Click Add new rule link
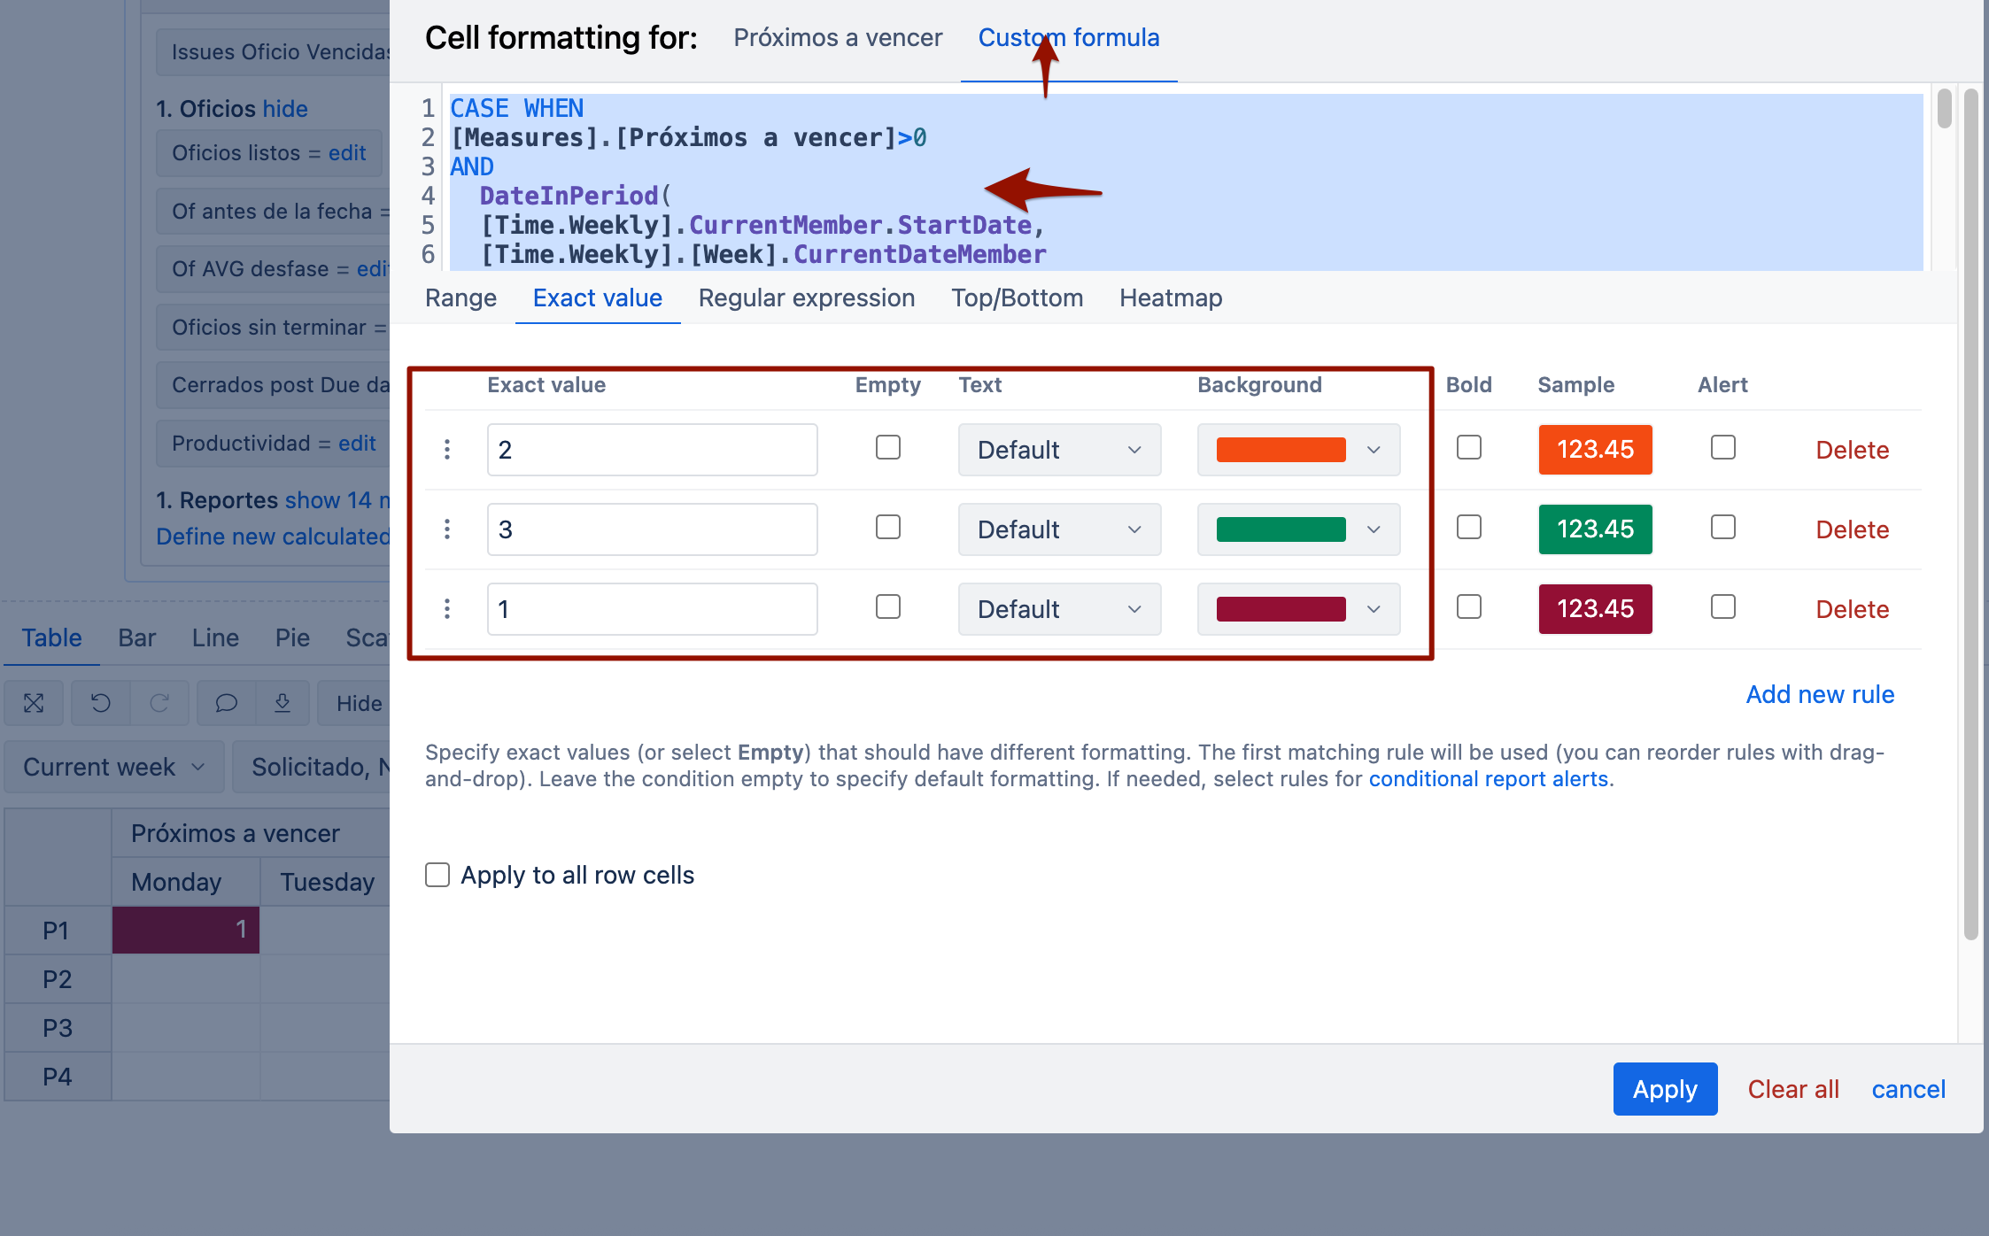This screenshot has height=1236, width=1989. (x=1820, y=694)
